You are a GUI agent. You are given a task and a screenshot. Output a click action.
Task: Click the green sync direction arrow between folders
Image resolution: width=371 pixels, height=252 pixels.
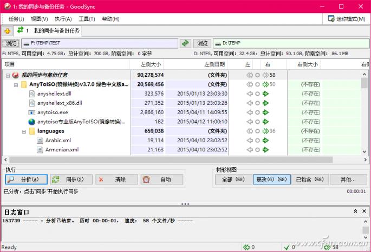click(185, 43)
